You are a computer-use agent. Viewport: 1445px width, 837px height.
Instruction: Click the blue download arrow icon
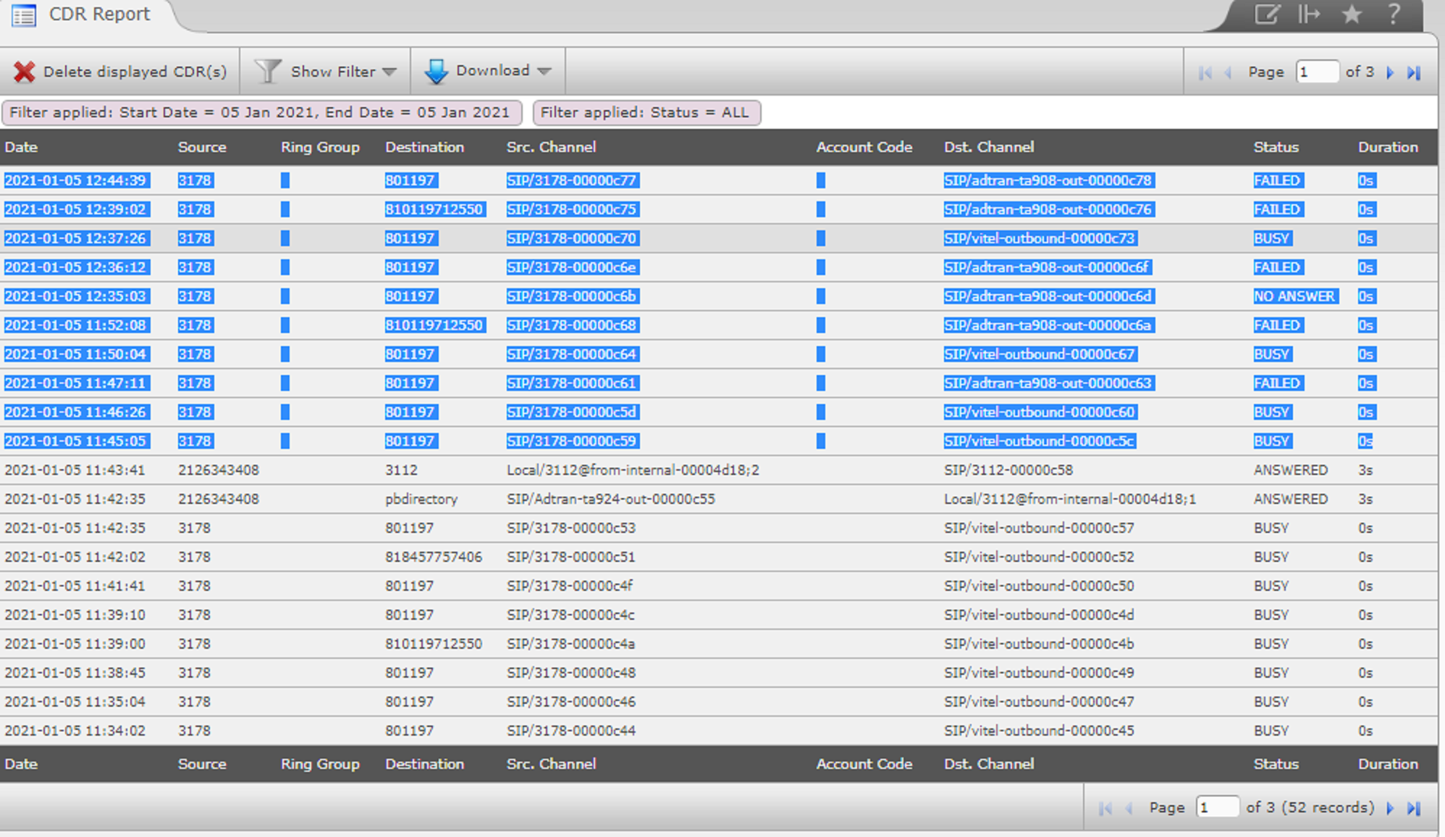[436, 71]
